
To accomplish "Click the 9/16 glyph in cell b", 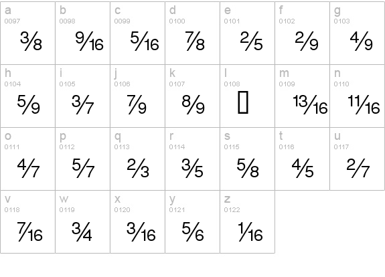I will click(x=89, y=41).
